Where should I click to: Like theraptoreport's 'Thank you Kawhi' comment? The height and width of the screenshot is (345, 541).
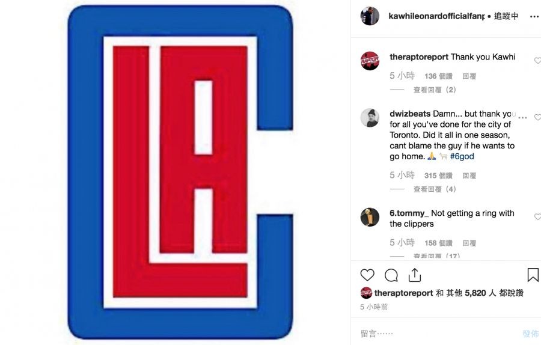click(x=537, y=60)
